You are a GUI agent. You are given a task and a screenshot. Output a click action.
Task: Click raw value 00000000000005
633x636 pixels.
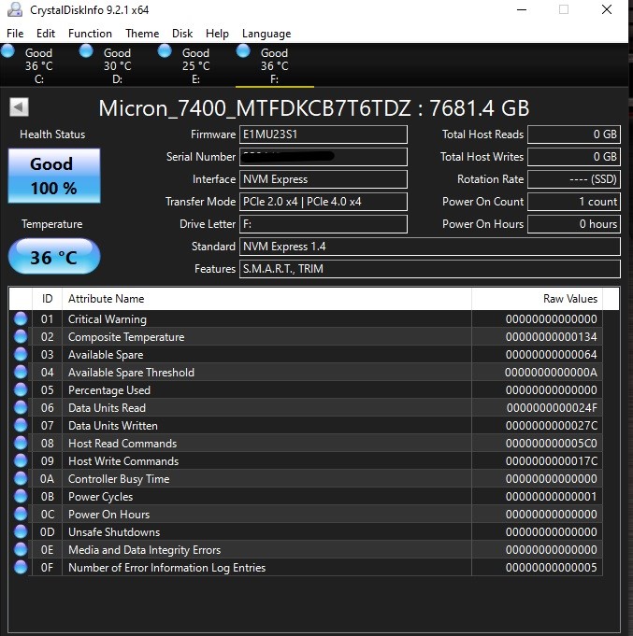pos(551,568)
